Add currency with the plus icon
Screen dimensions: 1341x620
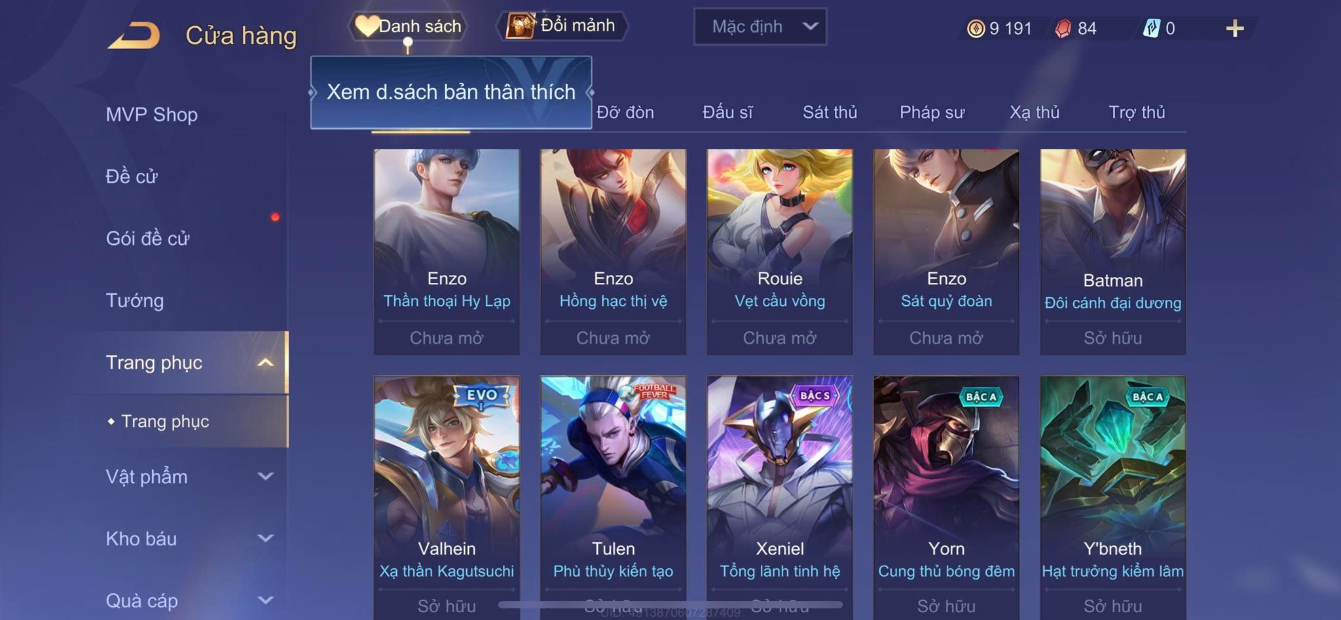pos(1235,28)
